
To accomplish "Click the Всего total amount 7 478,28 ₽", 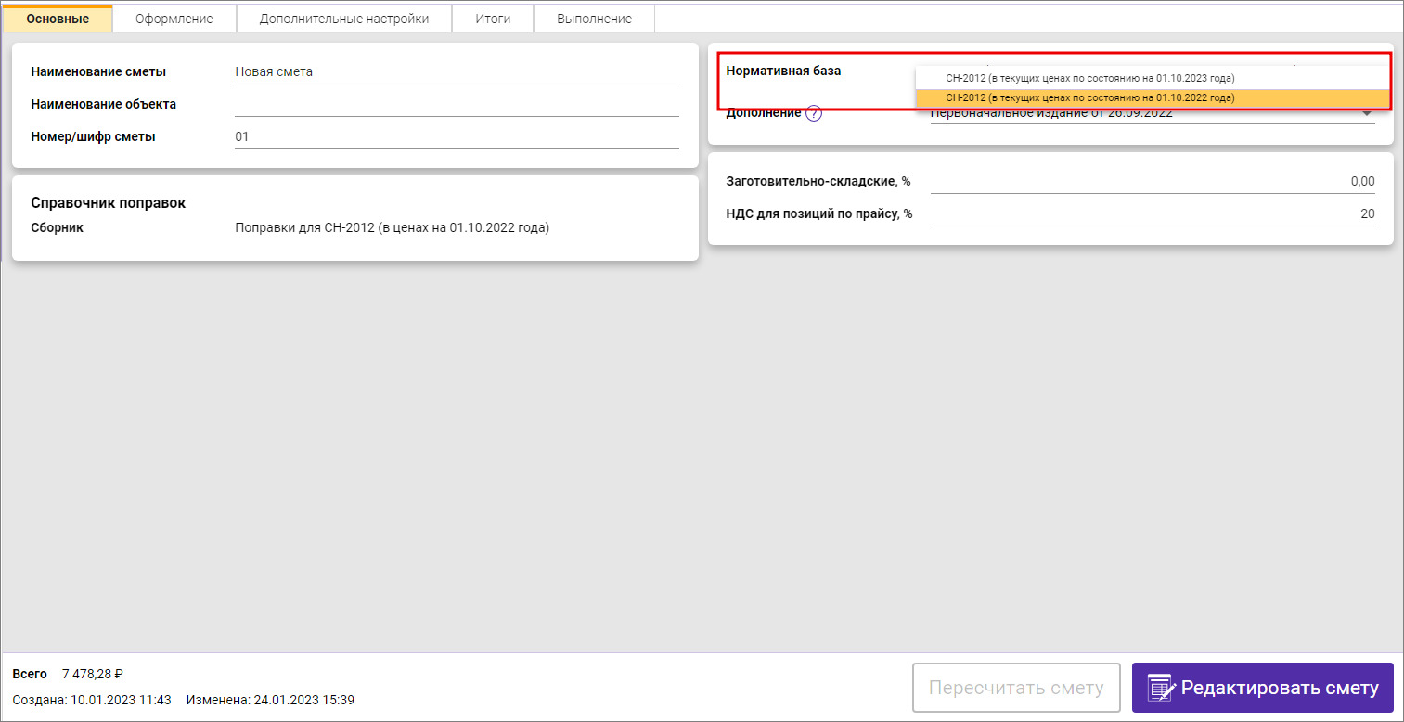I will coord(93,674).
